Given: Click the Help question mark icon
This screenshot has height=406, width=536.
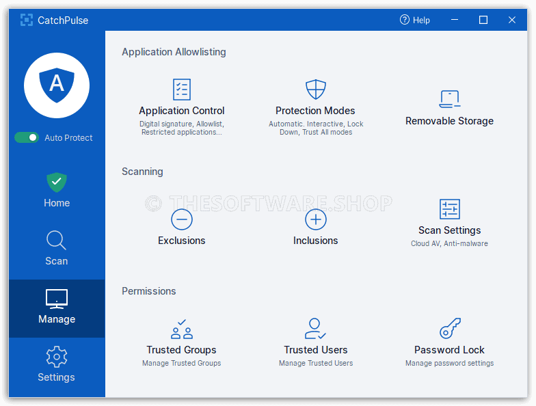Looking at the screenshot, I should tap(405, 20).
